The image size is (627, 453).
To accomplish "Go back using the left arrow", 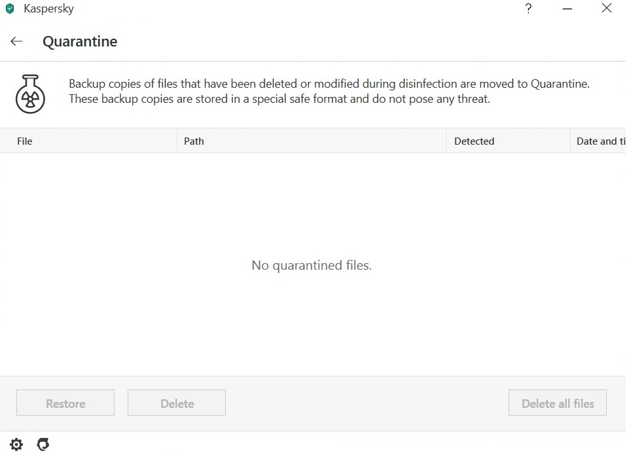I will click(16, 41).
